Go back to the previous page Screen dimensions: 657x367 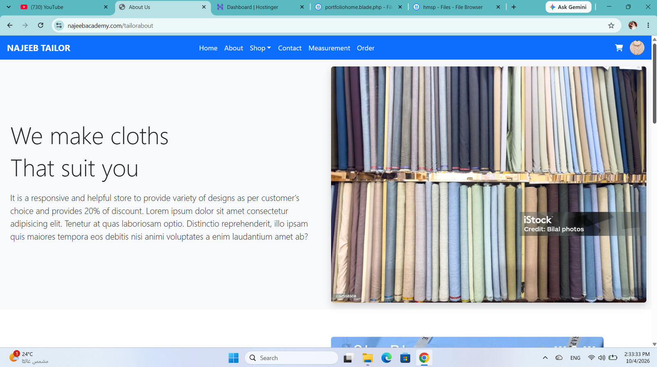(10, 25)
